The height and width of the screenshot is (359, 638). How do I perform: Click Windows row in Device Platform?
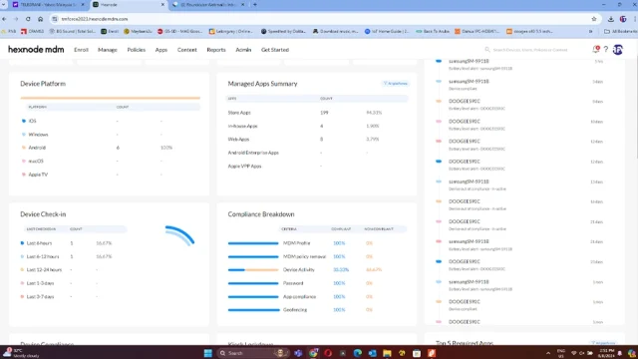click(x=111, y=135)
